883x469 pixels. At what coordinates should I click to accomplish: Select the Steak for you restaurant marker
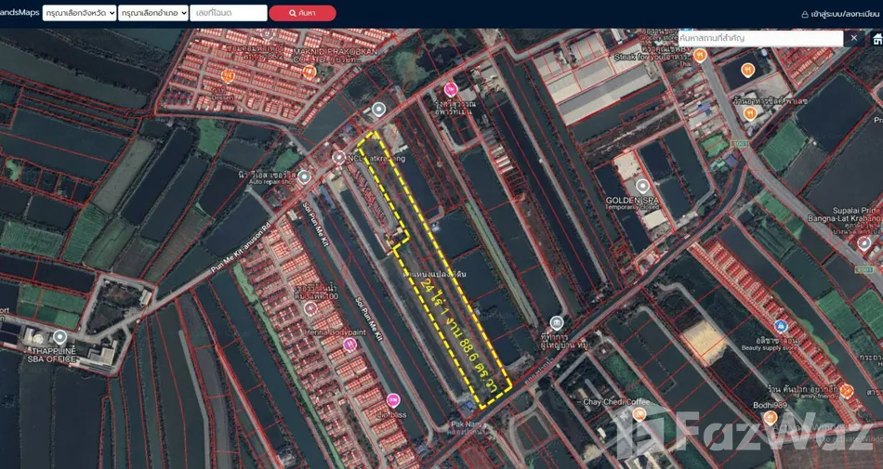point(700,55)
